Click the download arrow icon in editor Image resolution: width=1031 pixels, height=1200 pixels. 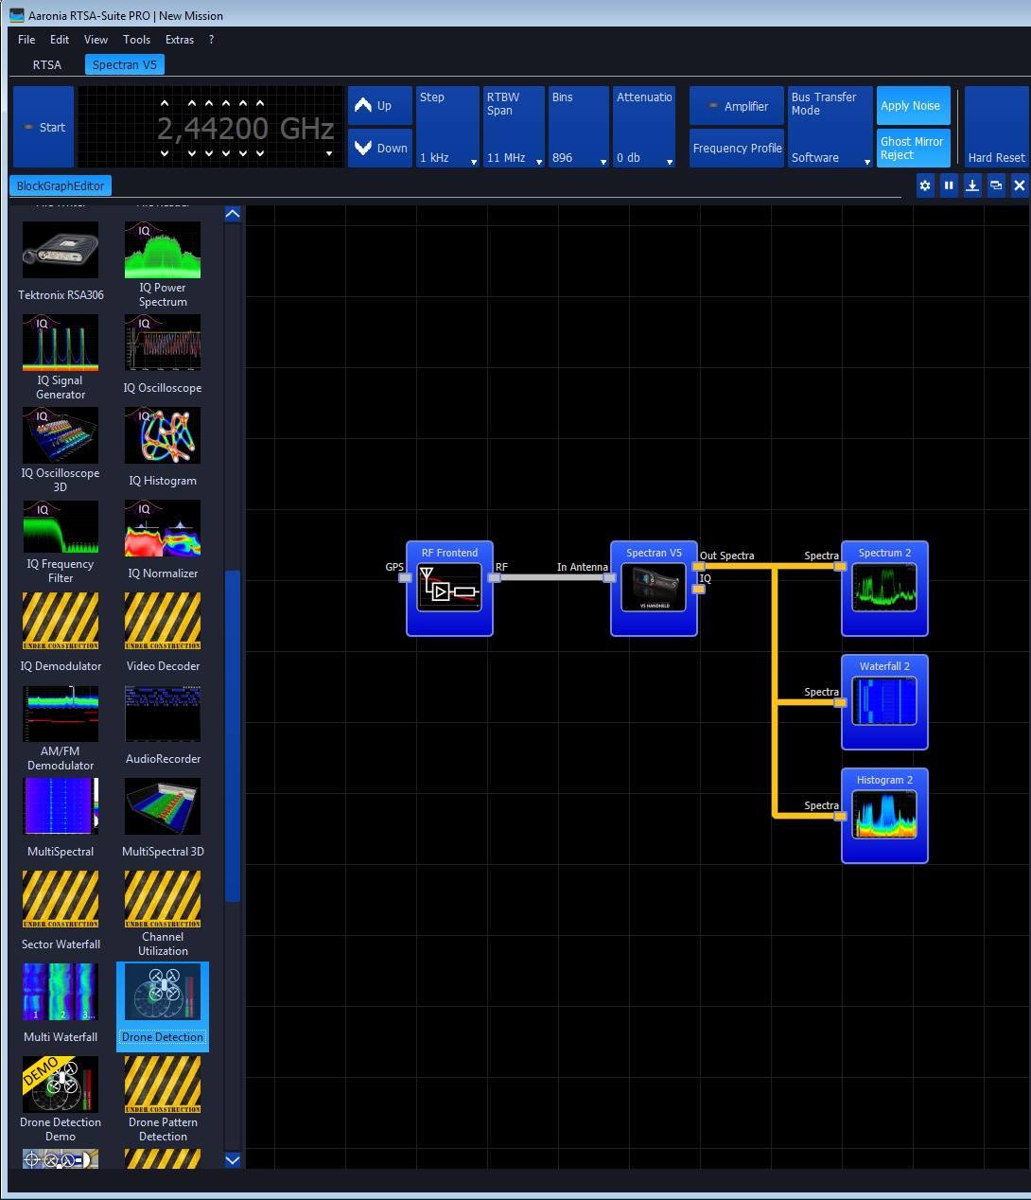pyautogui.click(x=972, y=186)
